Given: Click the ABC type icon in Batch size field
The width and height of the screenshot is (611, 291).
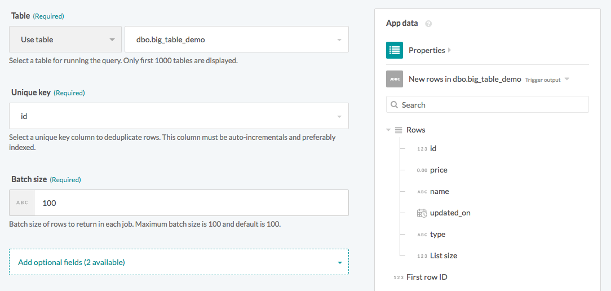Looking at the screenshot, I should (22, 202).
